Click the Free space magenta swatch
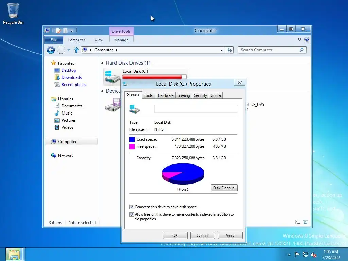This screenshot has width=348, height=261. point(132,146)
